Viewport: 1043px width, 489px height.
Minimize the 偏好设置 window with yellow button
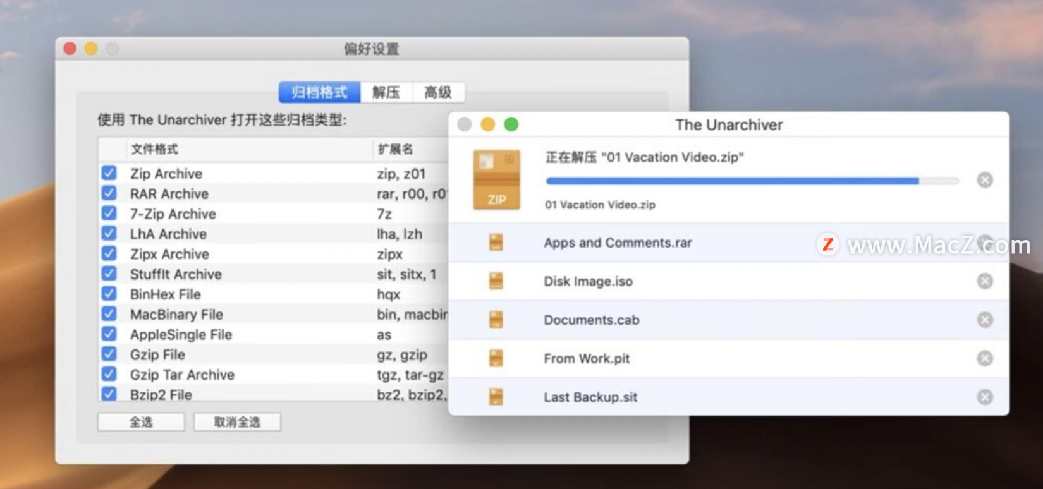[91, 49]
